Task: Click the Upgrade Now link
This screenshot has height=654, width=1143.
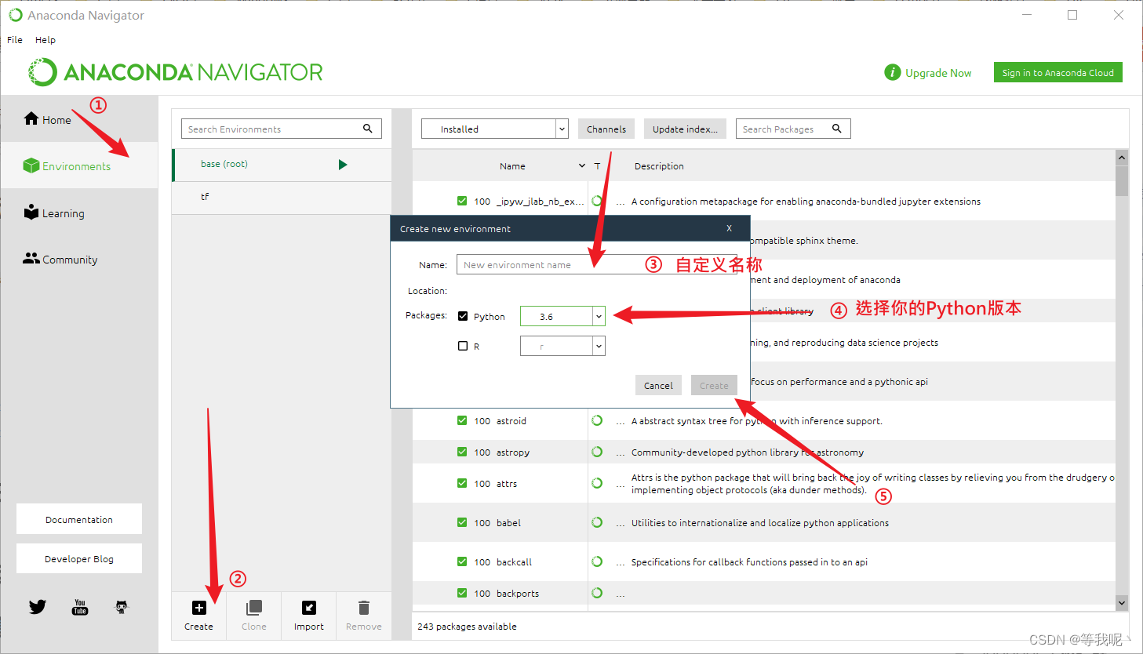Action: pyautogui.click(x=938, y=73)
